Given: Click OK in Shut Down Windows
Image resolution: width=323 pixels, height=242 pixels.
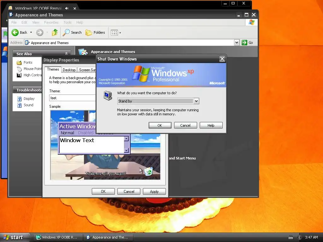Looking at the screenshot, I should coord(160,125).
